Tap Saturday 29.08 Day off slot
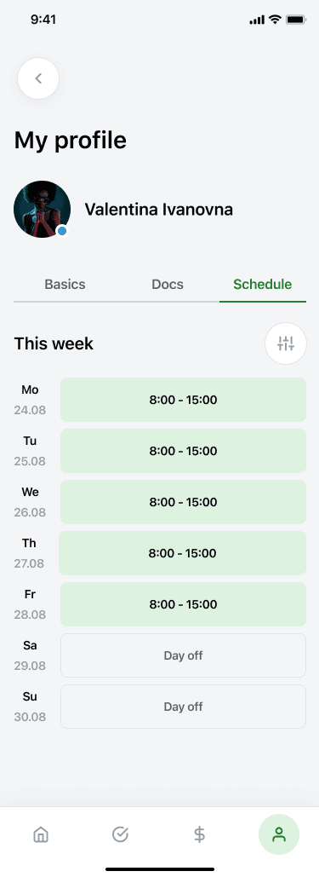The height and width of the screenshot is (877, 319). (x=183, y=655)
